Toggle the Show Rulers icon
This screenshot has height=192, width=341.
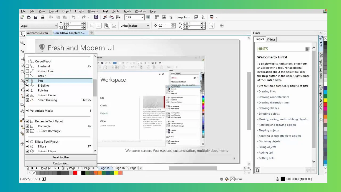click(x=157, y=17)
